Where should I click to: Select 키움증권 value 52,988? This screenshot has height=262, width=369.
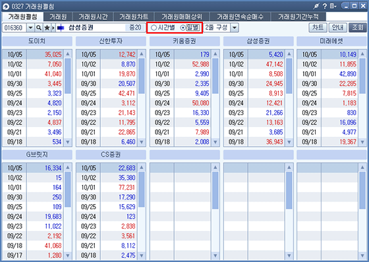(x=200, y=65)
